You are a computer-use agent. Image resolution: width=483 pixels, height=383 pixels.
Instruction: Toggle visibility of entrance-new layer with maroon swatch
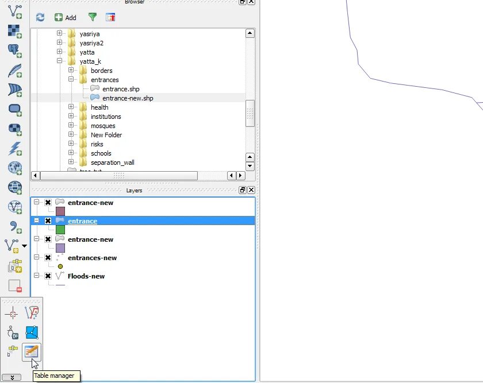click(x=48, y=202)
